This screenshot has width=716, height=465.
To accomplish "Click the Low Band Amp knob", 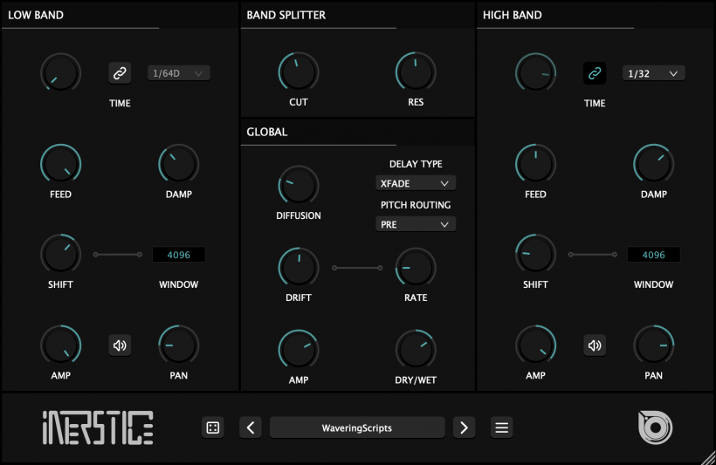I will tap(61, 345).
